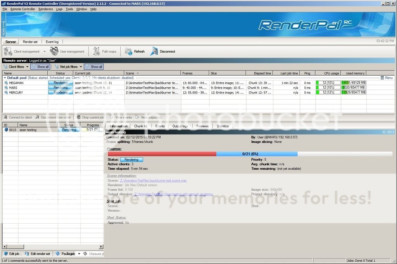This screenshot has height=264, width=397.
Task: Click MEGAMAN's CPU usage bar
Action: click(328, 83)
